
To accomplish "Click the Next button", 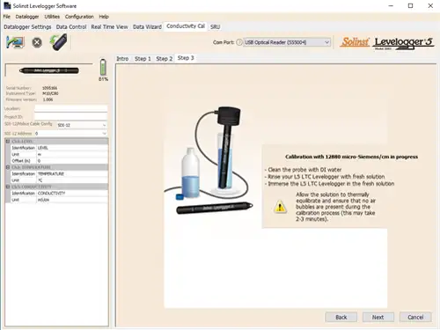I will pos(378,317).
